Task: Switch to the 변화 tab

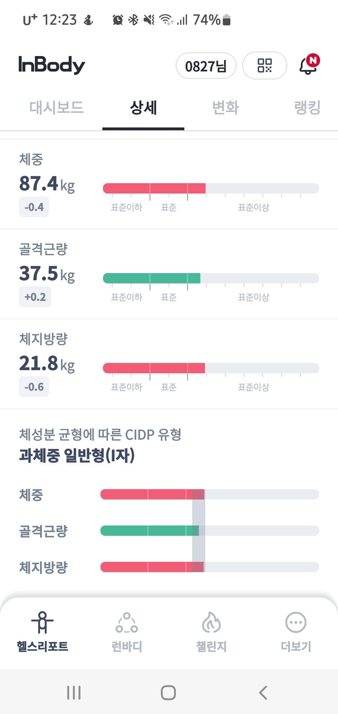Action: 226,107
